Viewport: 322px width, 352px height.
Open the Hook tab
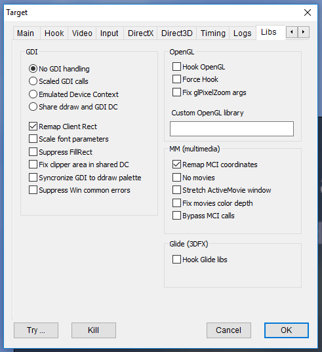[x=54, y=33]
